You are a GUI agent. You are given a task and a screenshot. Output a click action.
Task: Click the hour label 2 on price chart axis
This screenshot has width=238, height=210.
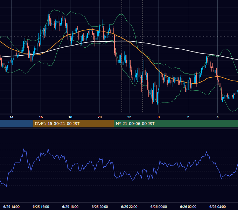coord(188,117)
